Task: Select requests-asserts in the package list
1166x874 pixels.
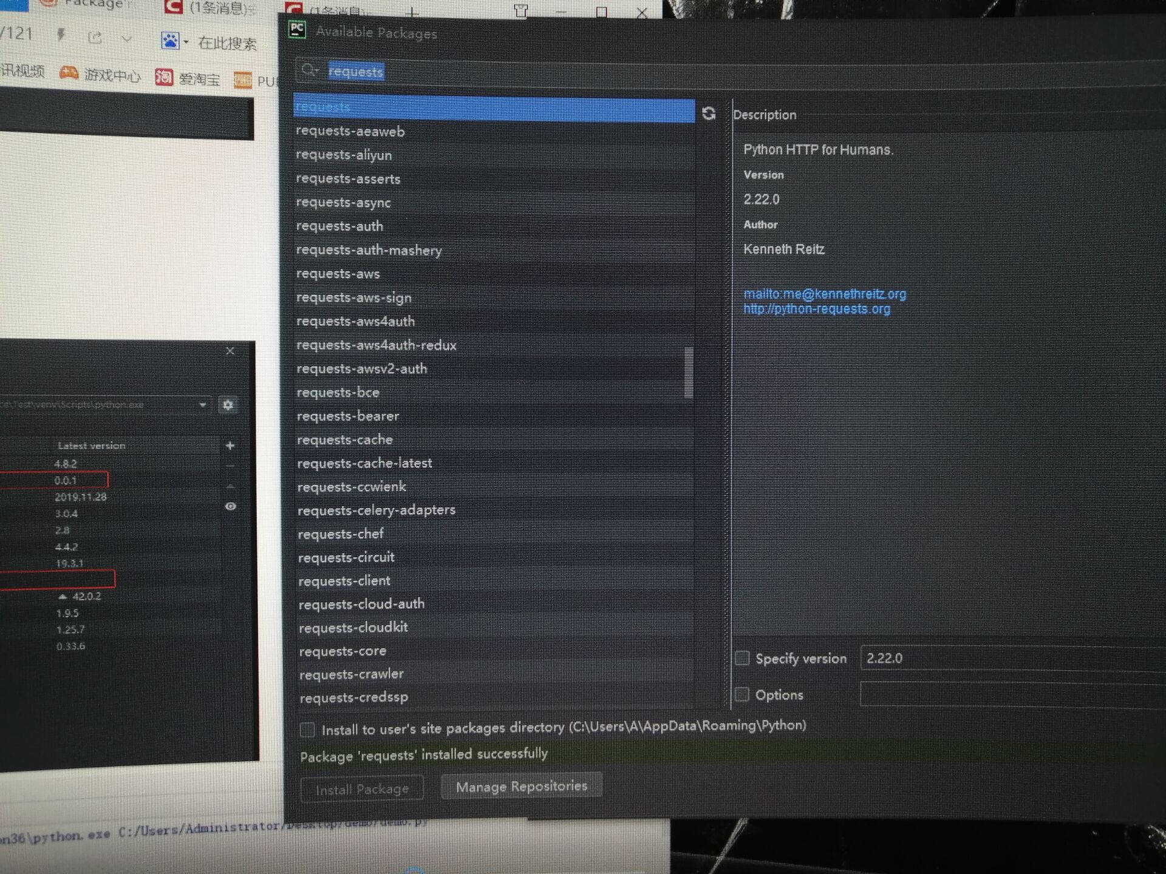Action: coord(494,179)
